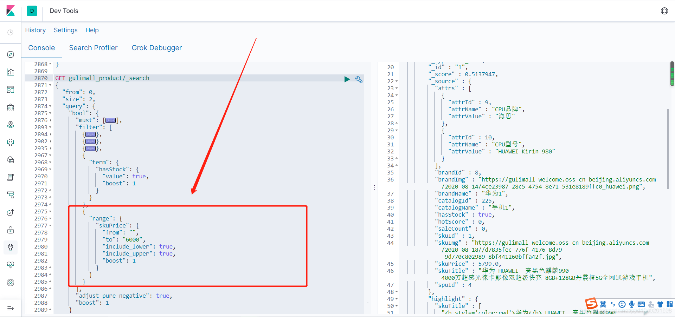Open Discover compass icon in sidebar

click(11, 54)
